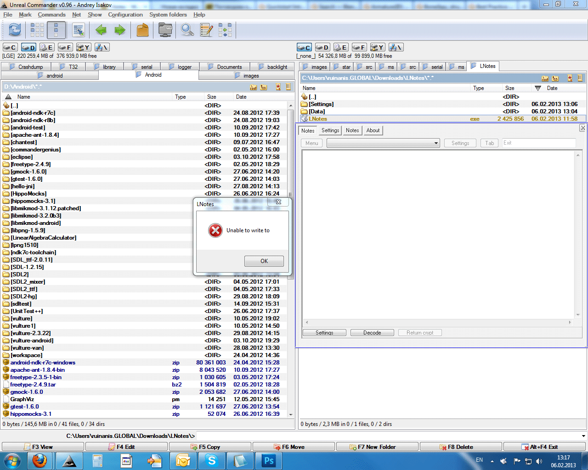Select drive F in the right panel
This screenshot has width=588, height=470.
click(x=359, y=47)
